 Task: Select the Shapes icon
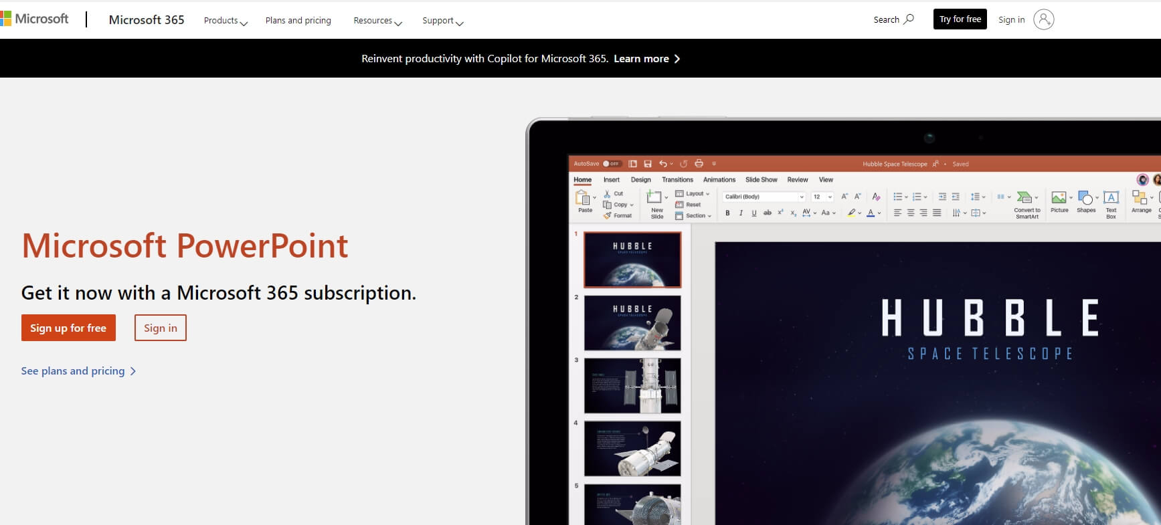pos(1085,199)
